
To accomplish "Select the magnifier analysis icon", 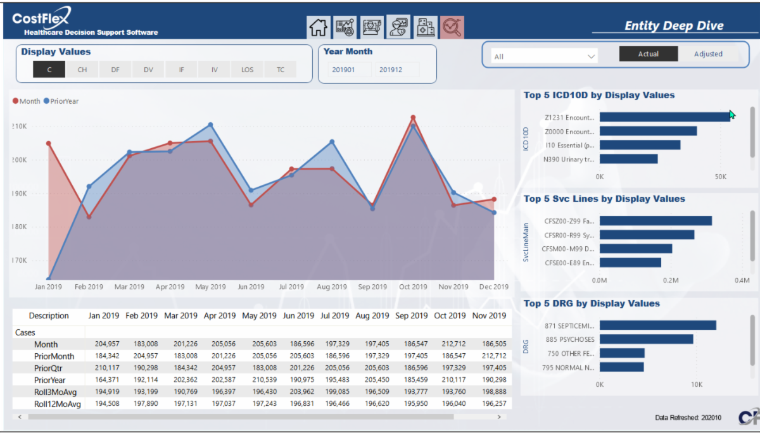I will click(452, 27).
